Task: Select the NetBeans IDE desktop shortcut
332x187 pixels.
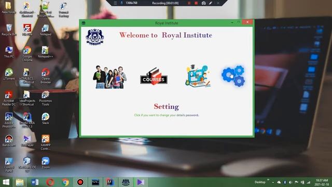Action: tap(27, 165)
